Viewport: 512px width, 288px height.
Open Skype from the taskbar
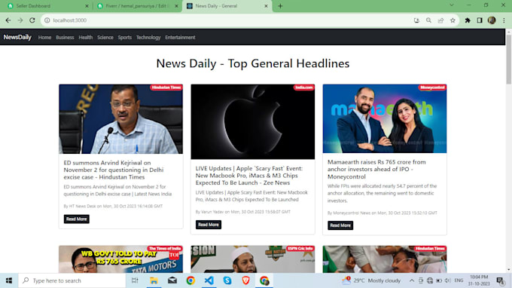(x=227, y=280)
